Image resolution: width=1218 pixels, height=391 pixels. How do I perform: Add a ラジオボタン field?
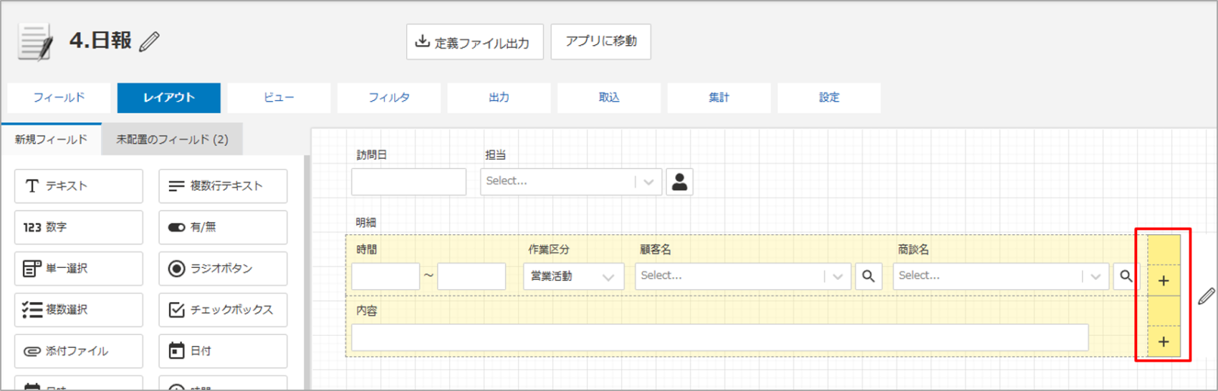tap(223, 269)
